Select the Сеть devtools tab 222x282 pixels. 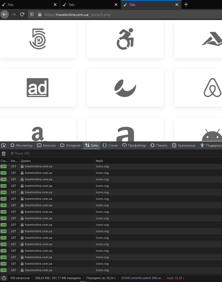(x=92, y=145)
